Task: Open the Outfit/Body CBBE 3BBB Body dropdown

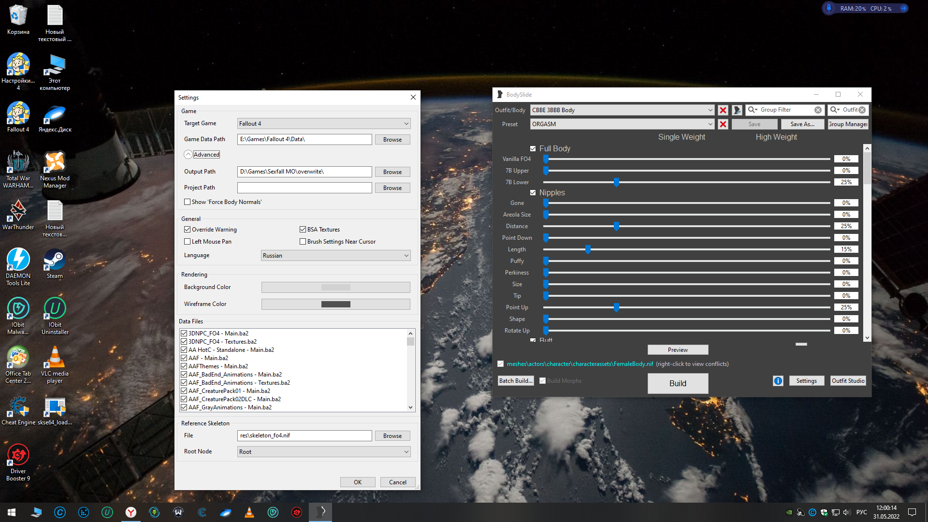Action: point(622,110)
